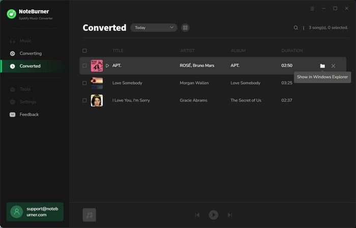Tick the checkbox for APT. song
This screenshot has width=356, height=228.
(84, 66)
